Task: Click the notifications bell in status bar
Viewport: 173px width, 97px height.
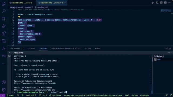Action: point(171,95)
